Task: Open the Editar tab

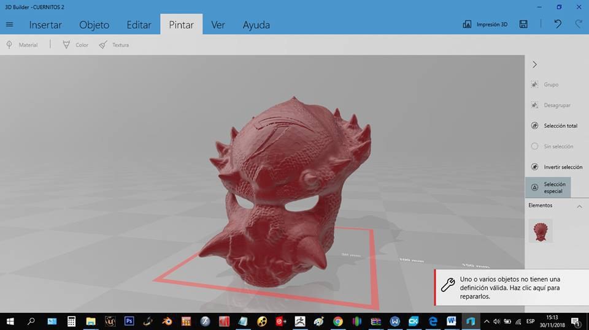Action: [x=139, y=24]
